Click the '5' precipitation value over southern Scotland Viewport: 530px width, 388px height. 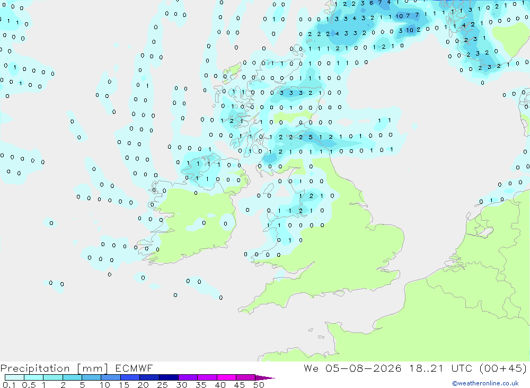click(x=311, y=137)
